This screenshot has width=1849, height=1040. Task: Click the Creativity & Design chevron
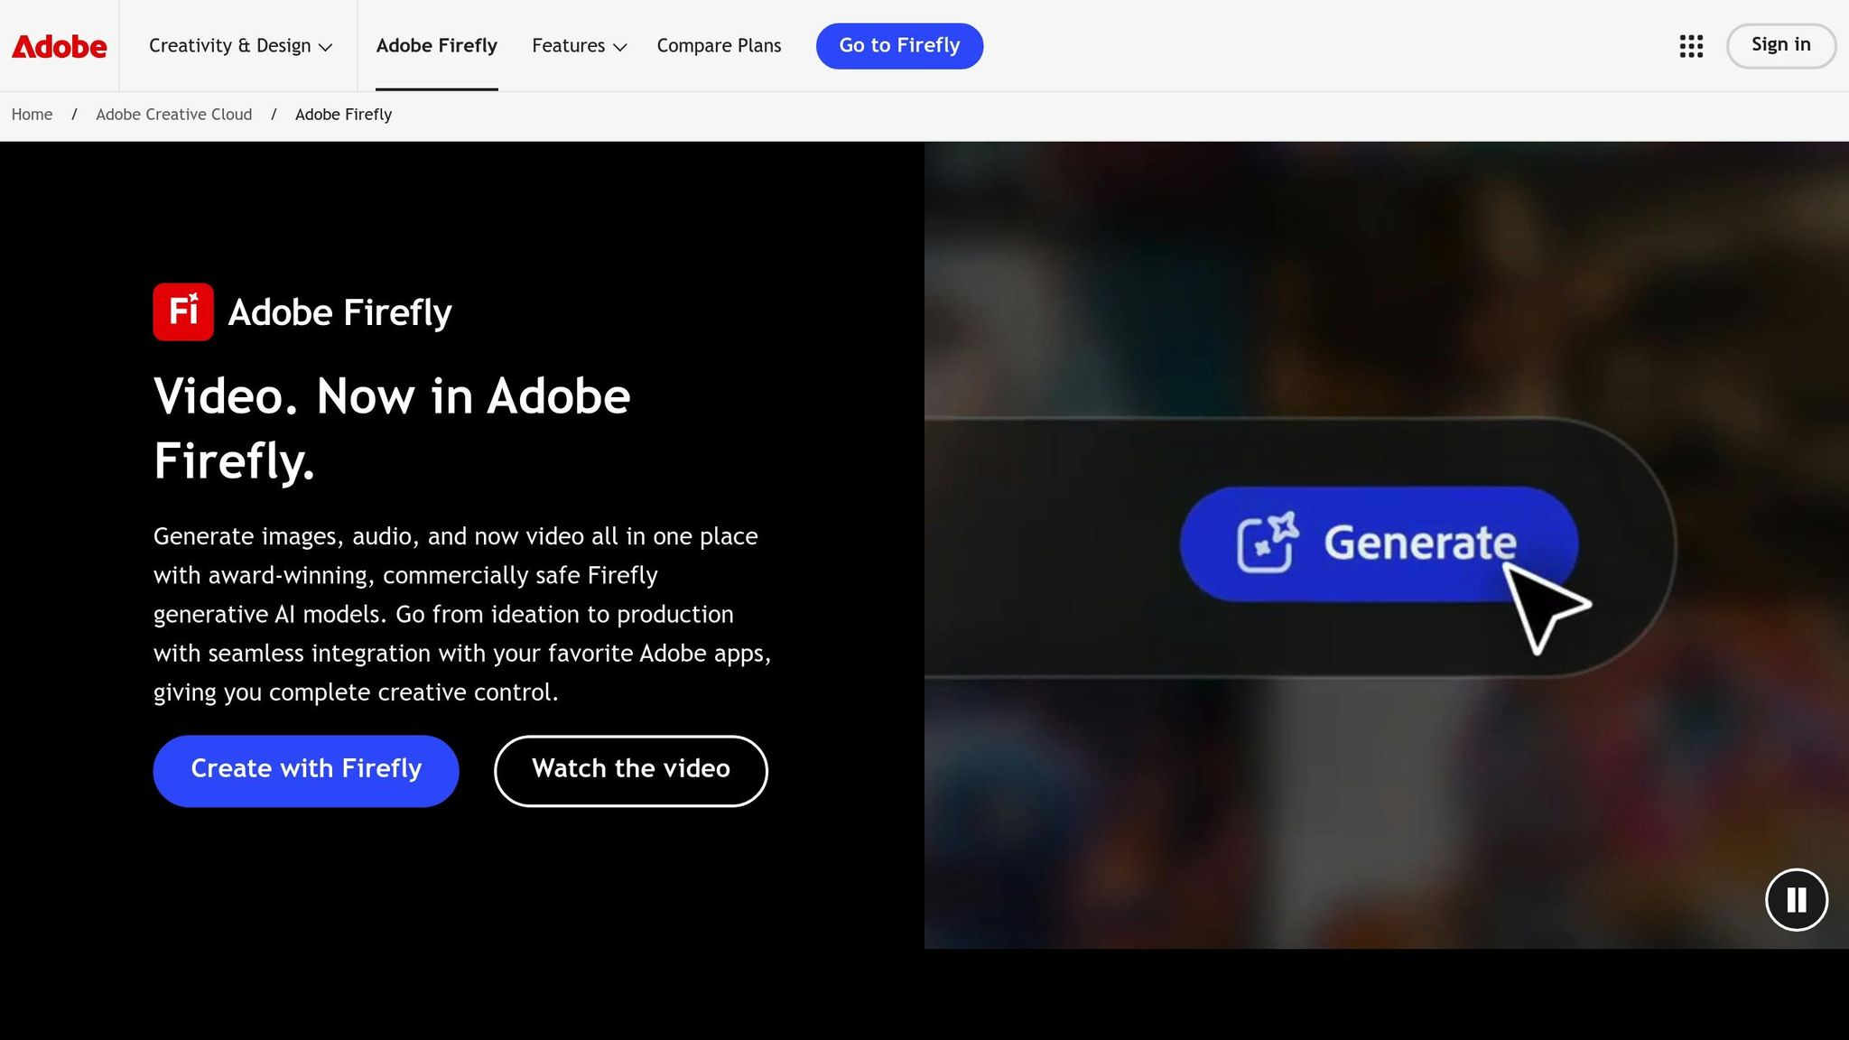coord(326,48)
